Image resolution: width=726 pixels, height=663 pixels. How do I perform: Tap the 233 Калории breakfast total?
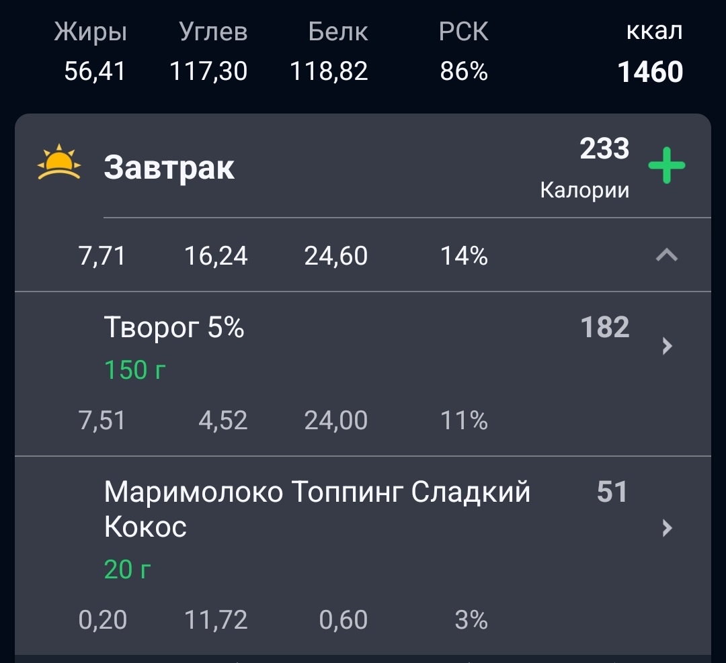click(x=604, y=165)
